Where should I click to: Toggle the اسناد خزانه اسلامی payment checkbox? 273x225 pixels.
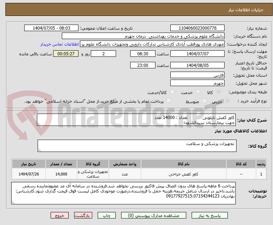tap(169, 101)
